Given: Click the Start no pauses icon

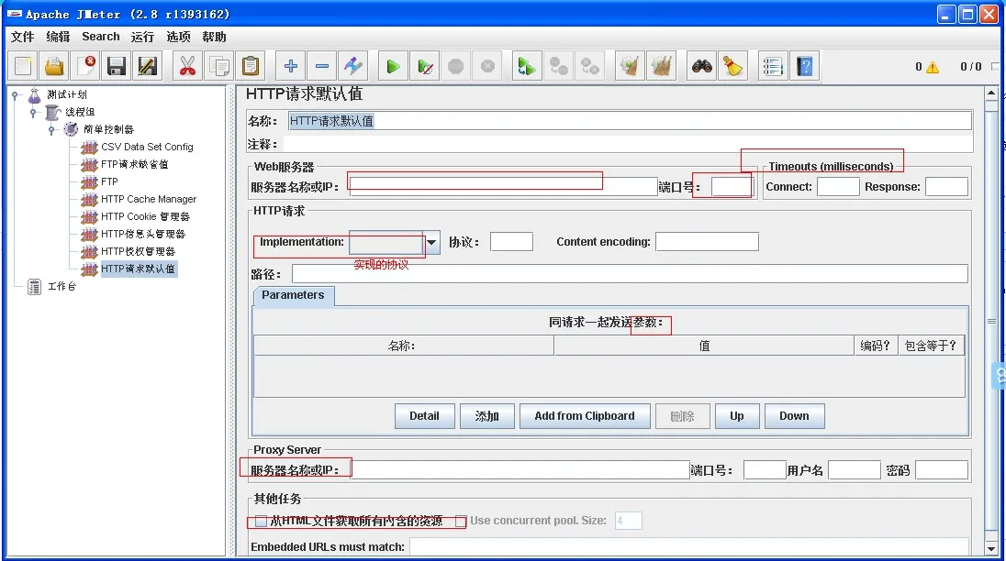Looking at the screenshot, I should pyautogui.click(x=424, y=66).
